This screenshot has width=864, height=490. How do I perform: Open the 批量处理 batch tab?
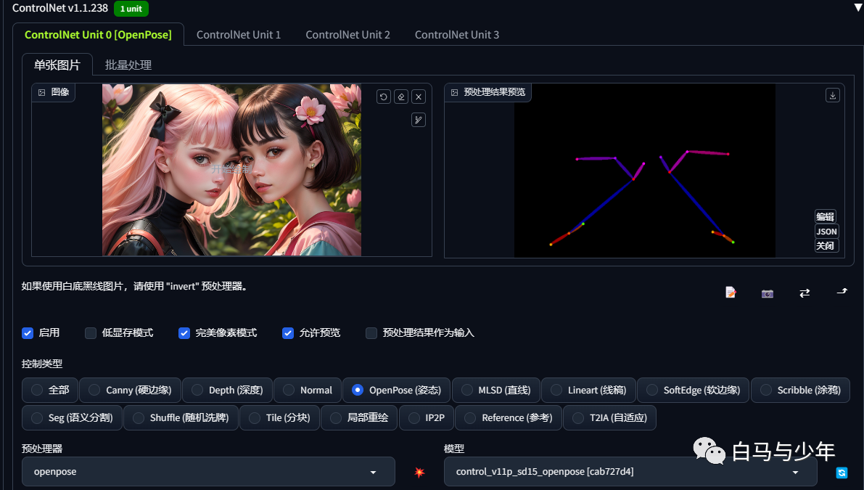pos(128,65)
